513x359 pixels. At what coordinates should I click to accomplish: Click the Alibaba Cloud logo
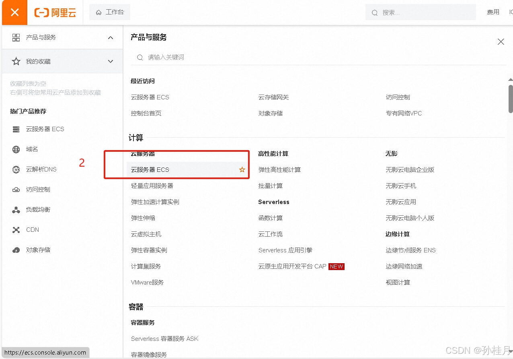(55, 12)
